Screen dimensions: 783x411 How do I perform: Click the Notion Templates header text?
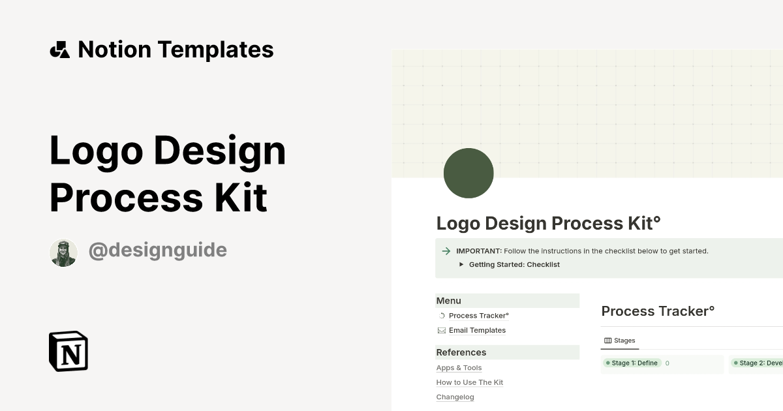(176, 50)
